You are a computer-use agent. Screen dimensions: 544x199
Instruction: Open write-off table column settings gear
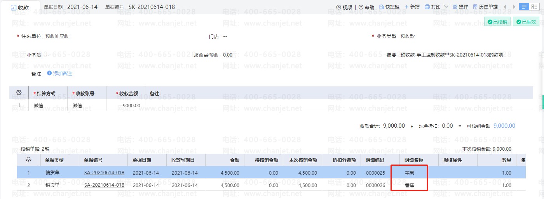(28, 160)
